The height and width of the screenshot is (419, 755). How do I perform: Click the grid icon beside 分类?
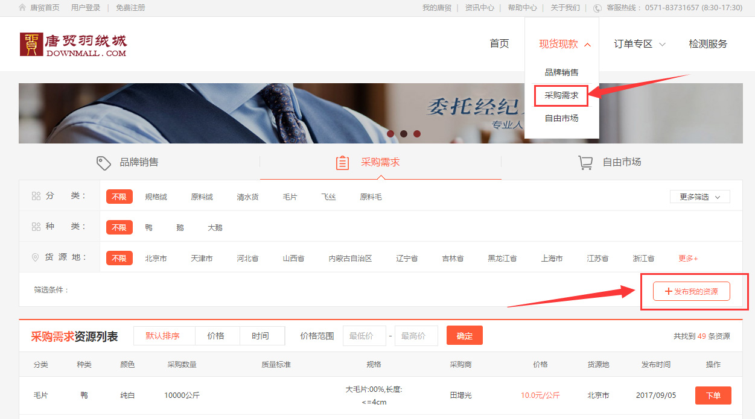(36, 196)
